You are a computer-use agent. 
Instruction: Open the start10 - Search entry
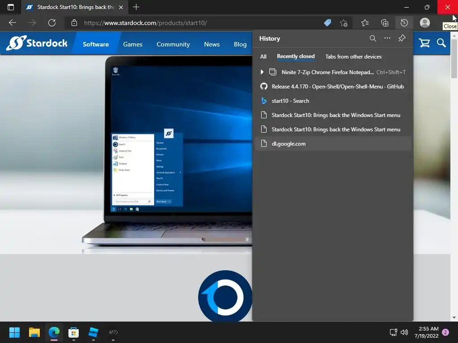click(x=333, y=100)
